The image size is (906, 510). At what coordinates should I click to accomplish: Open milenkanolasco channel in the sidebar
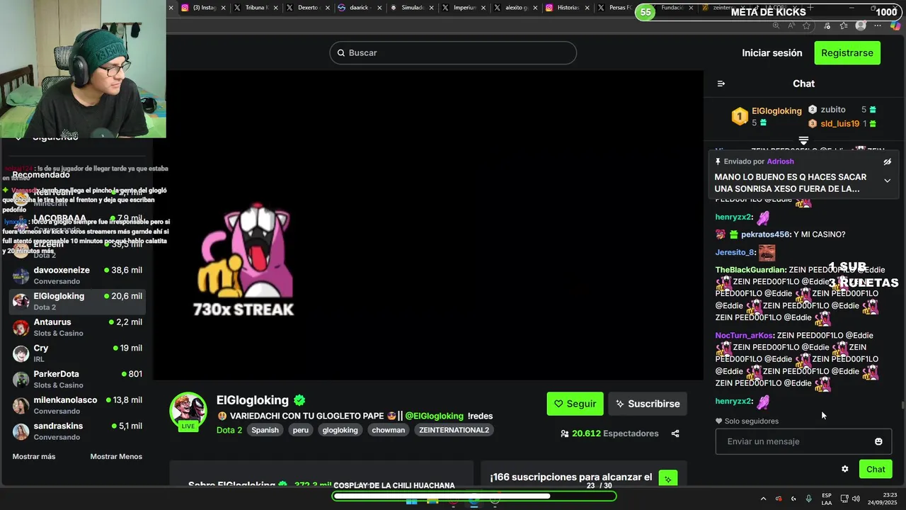78,404
